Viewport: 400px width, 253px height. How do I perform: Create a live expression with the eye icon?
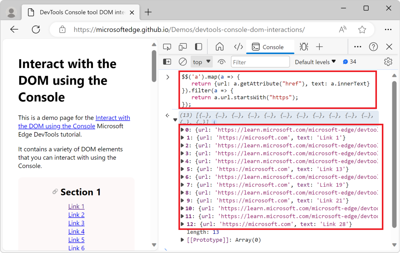tap(222, 62)
